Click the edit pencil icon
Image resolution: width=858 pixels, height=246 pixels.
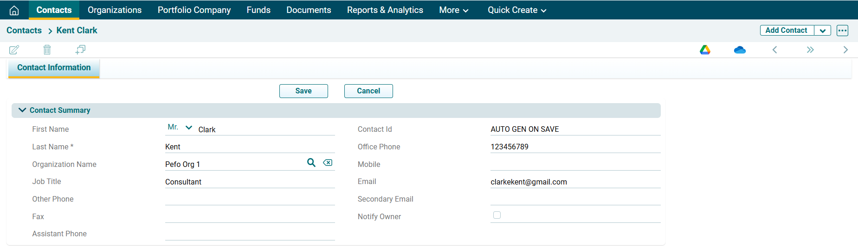click(x=14, y=49)
